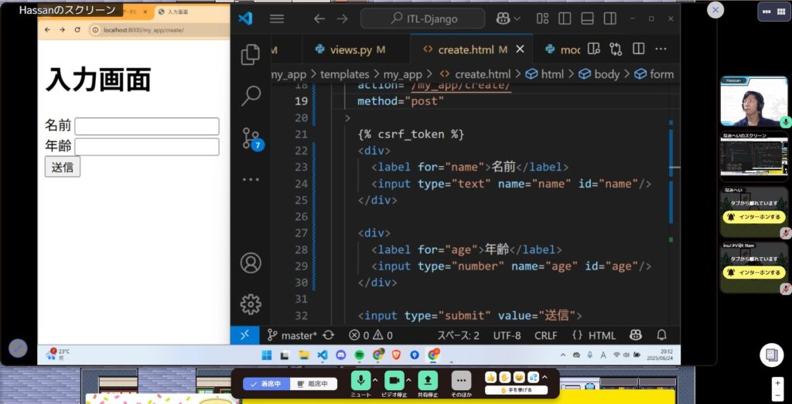This screenshot has height=404, width=792.
Task: Mute the microphone in meeting toolbar
Action: pyautogui.click(x=360, y=380)
